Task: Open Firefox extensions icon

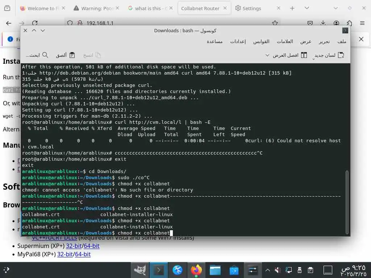Action: pyautogui.click(x=349, y=23)
